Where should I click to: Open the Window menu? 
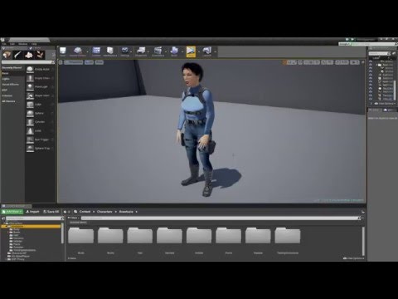click(23, 44)
